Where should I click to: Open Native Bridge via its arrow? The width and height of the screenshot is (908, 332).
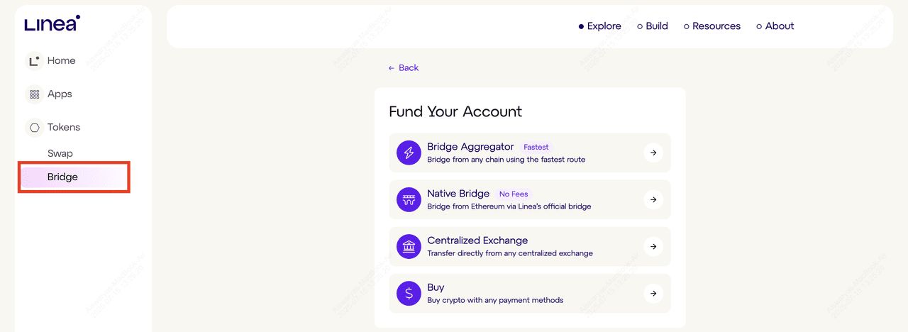653,199
